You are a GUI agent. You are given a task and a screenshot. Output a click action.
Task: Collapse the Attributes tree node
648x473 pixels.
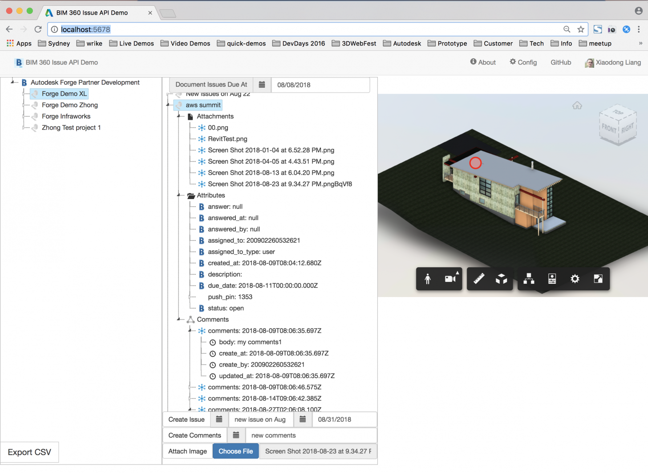pos(179,196)
